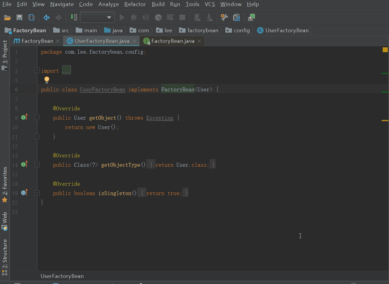Close the UserFactoryBean.java tab

click(x=134, y=41)
